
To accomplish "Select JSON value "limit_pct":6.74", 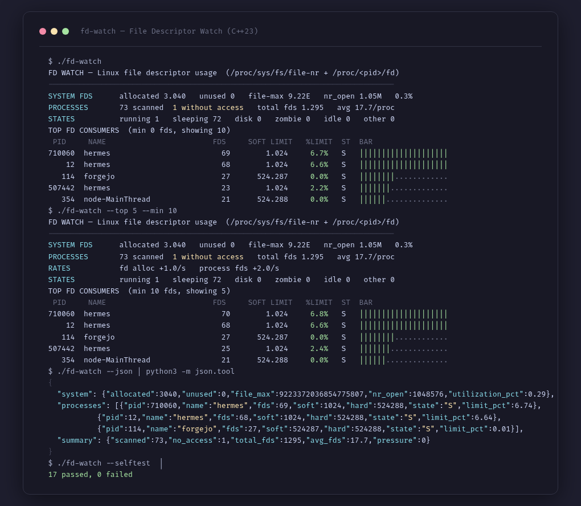I will click(x=497, y=406).
